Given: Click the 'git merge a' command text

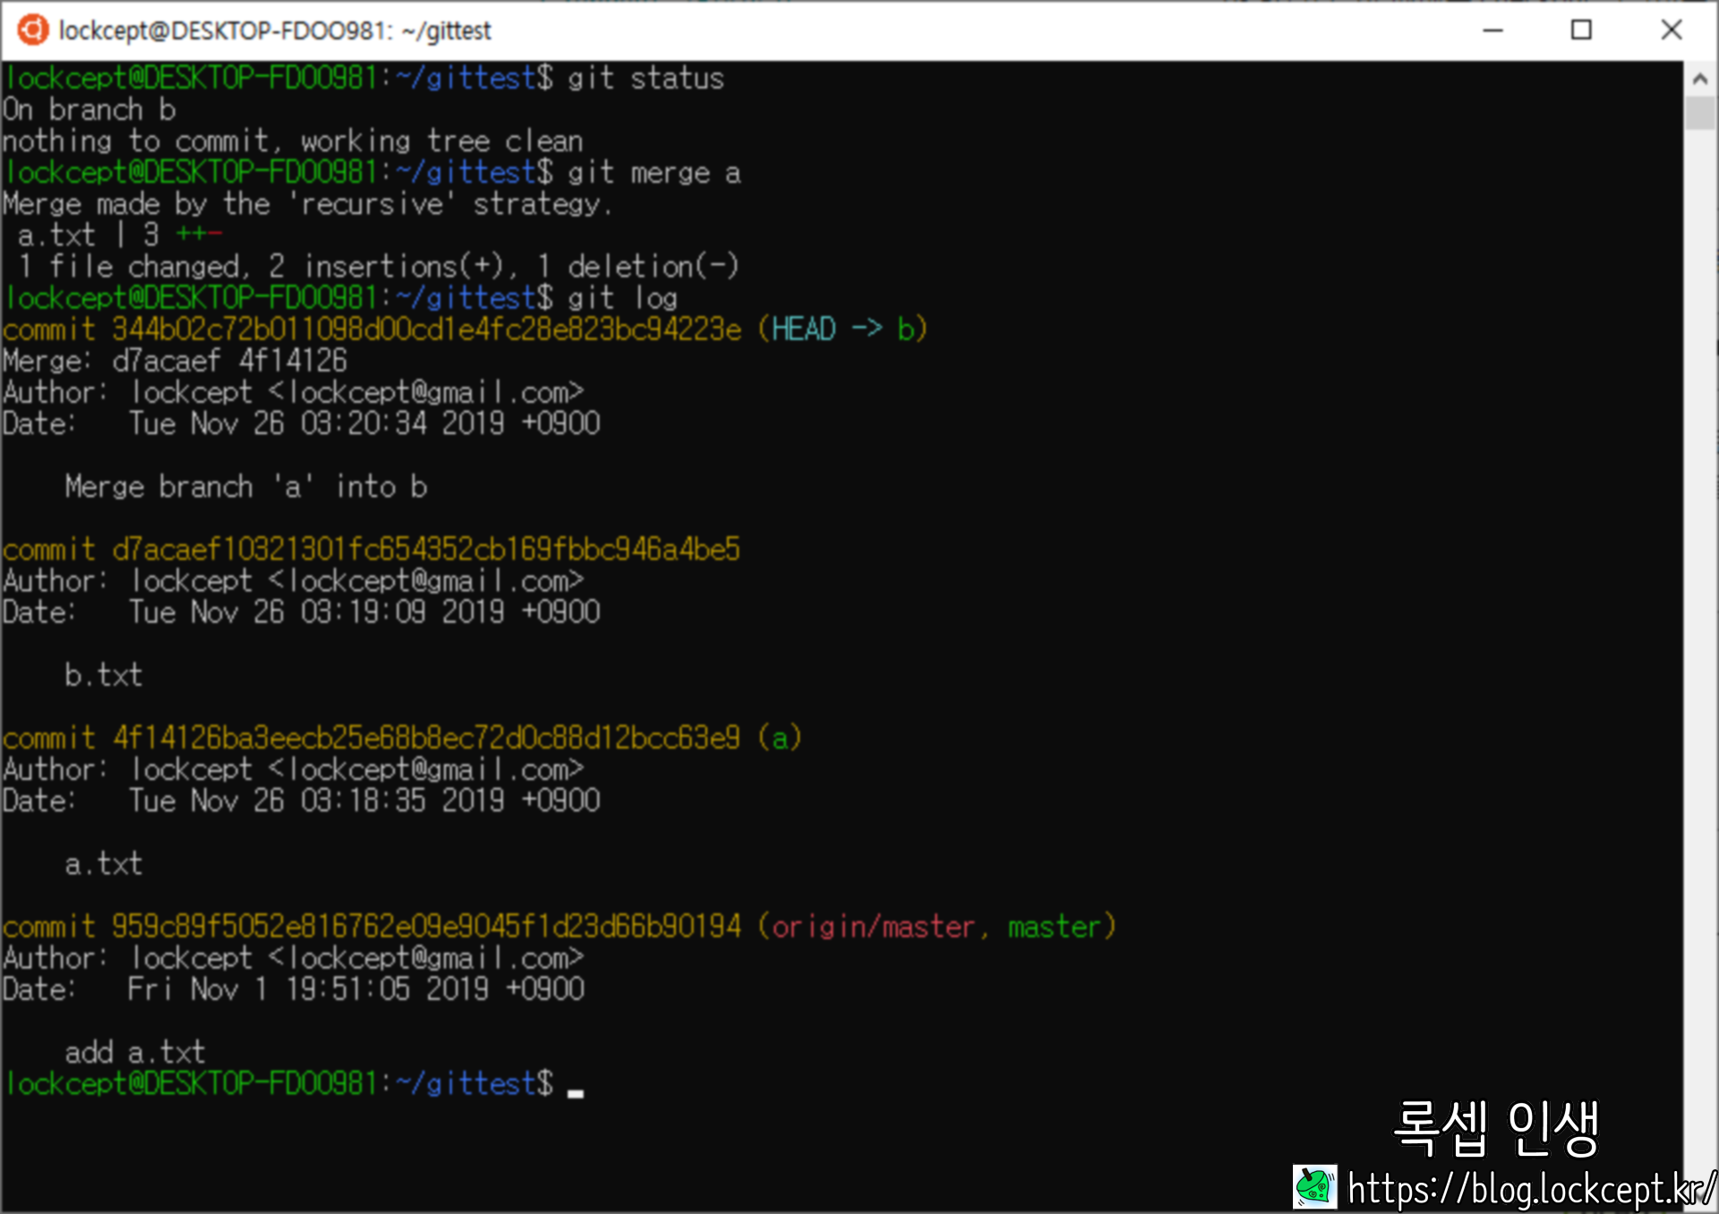Looking at the screenshot, I should pyautogui.click(x=654, y=173).
